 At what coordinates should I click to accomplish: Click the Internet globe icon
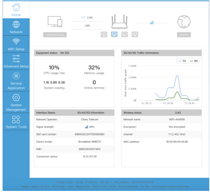(x=184, y=22)
